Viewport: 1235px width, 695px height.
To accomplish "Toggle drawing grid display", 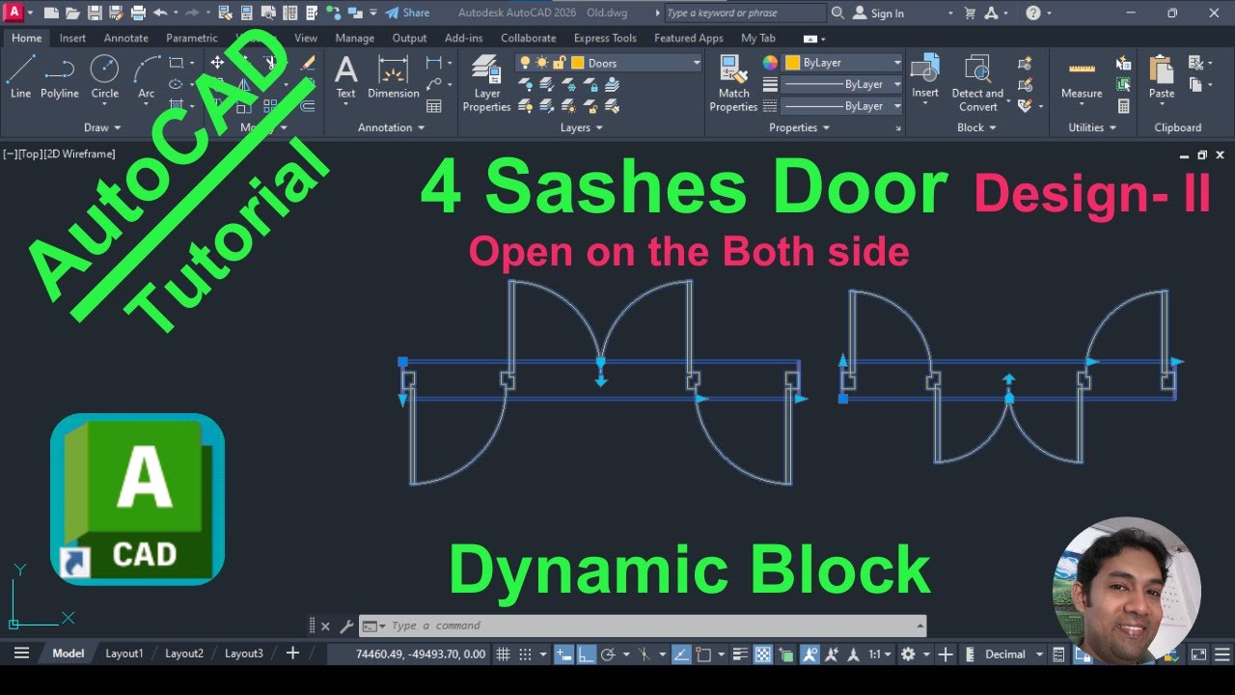I will 503,653.
